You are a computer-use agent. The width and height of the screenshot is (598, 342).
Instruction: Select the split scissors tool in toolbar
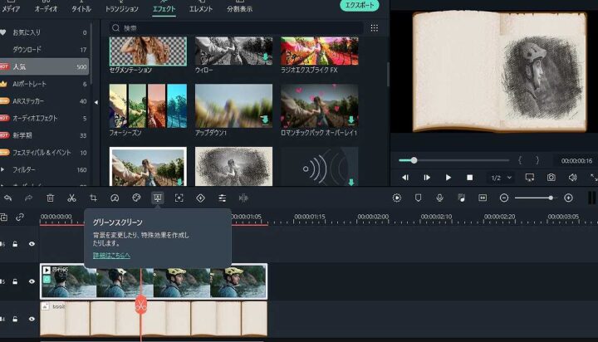coord(71,198)
